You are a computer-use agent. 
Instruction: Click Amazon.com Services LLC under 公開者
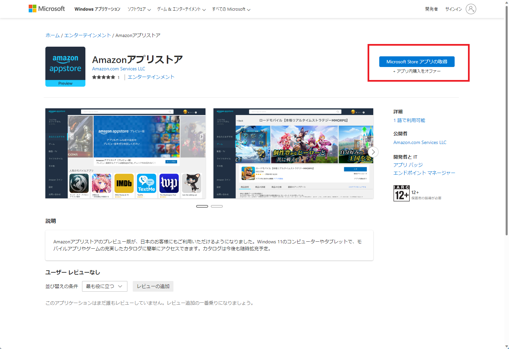420,142
